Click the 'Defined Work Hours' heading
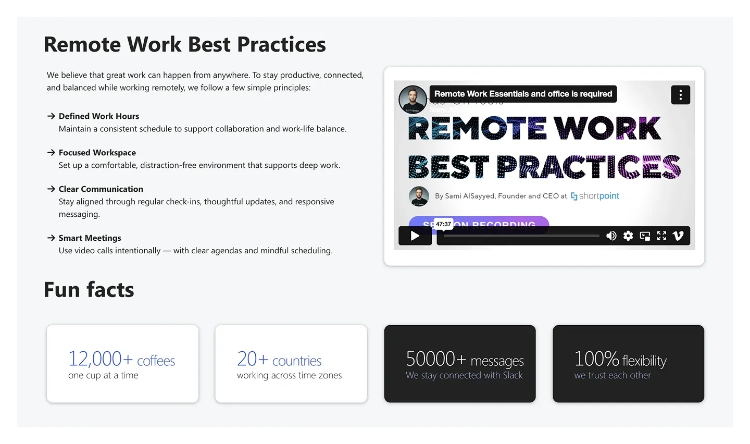750x444 pixels. click(99, 116)
